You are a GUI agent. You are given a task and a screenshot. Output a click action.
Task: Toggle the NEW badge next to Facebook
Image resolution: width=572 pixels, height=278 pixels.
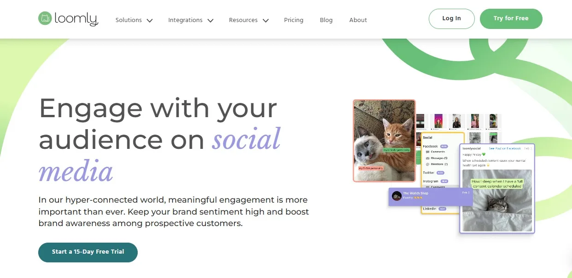(x=444, y=146)
